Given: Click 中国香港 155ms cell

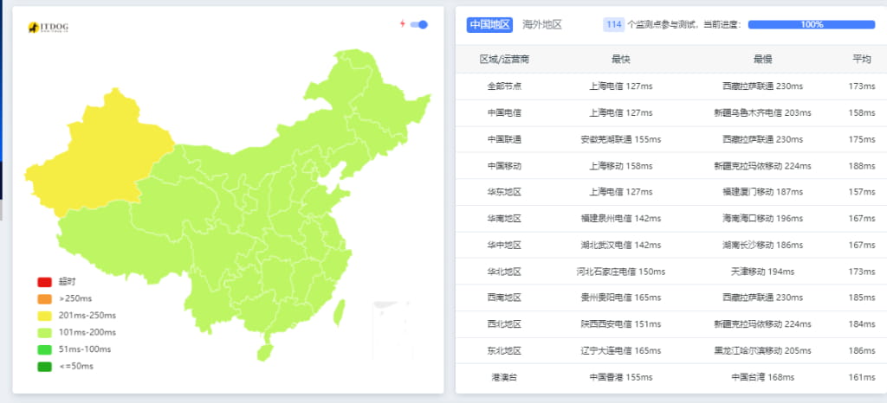Looking at the screenshot, I should coord(620,377).
